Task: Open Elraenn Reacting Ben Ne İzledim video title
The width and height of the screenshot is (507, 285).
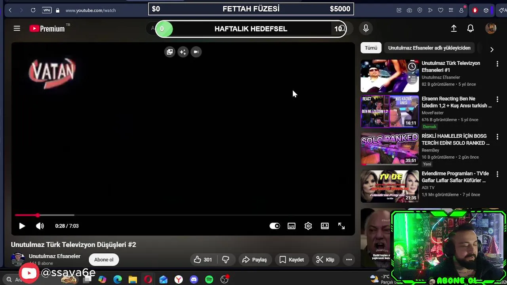Action: coord(457,102)
